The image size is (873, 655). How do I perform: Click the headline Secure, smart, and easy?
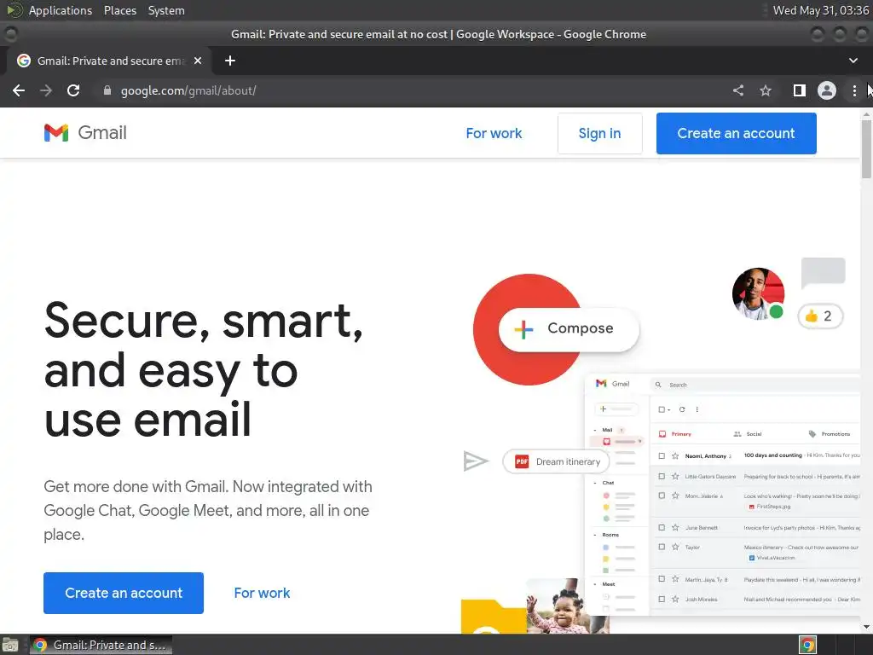[x=203, y=369]
